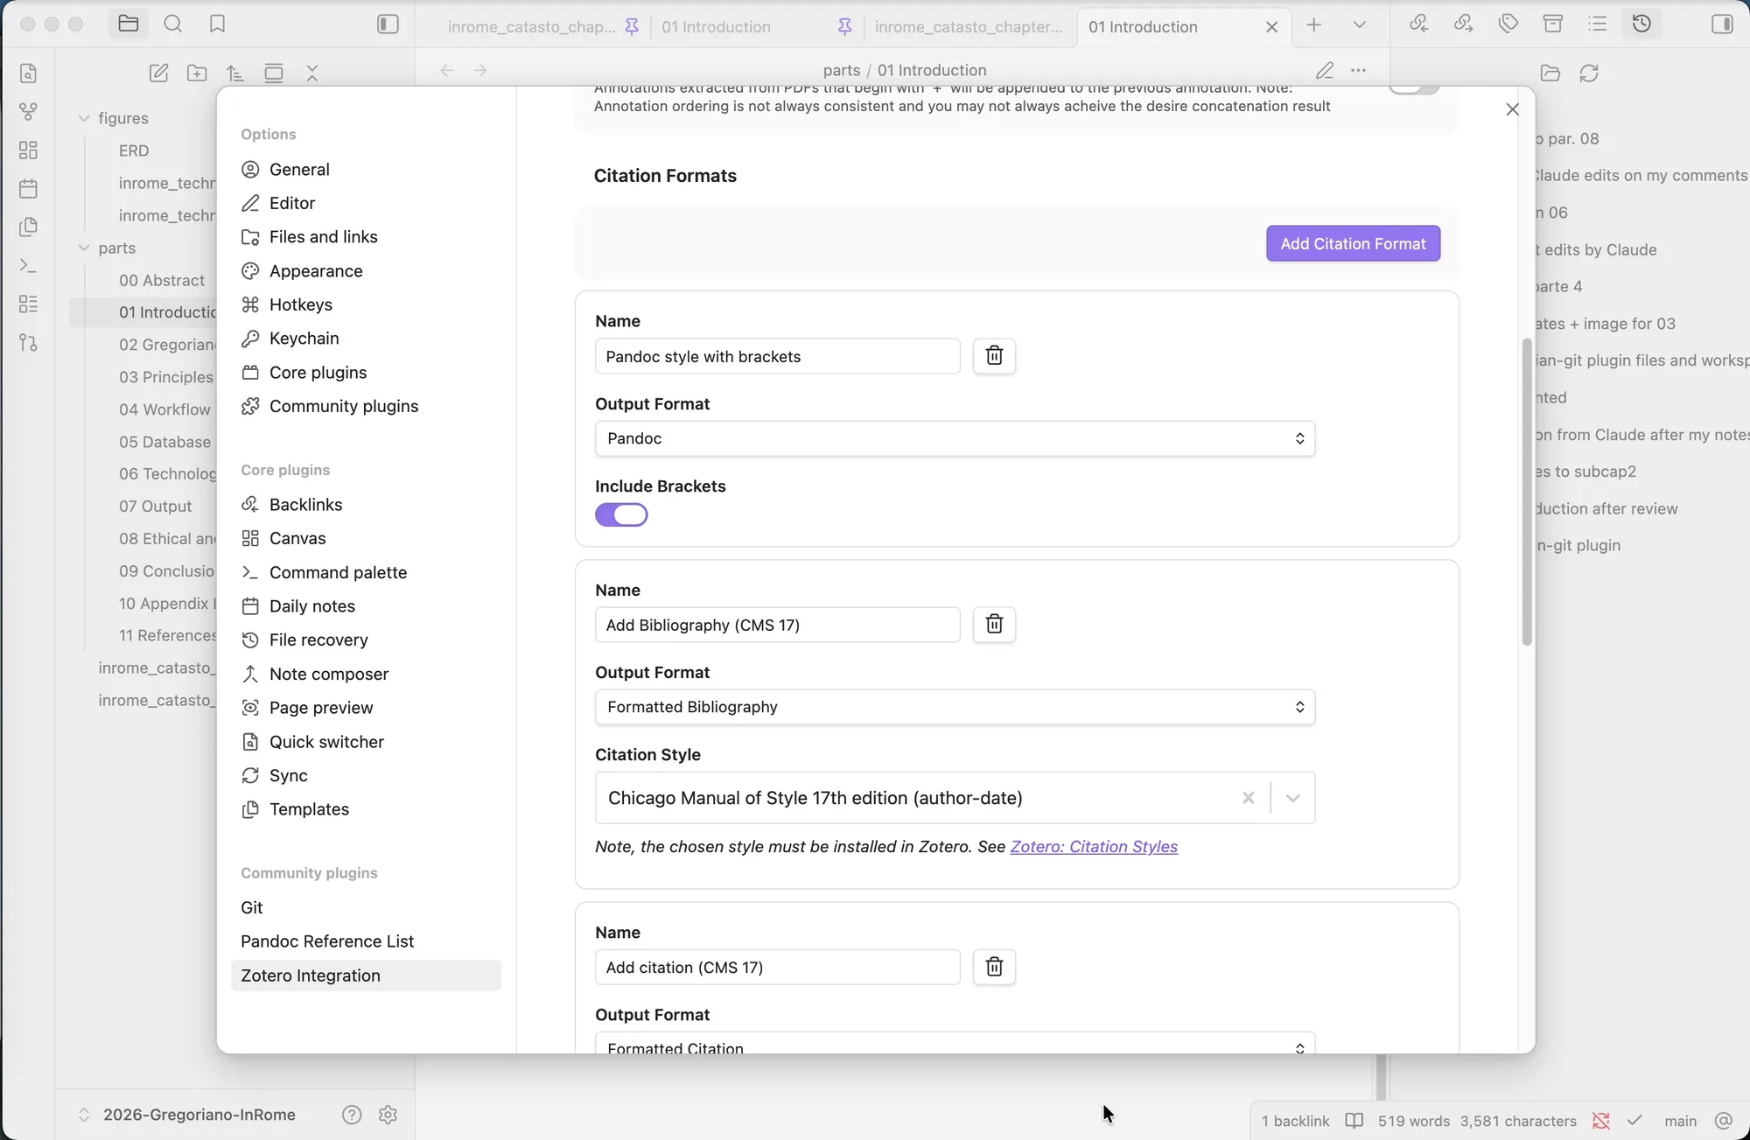Toggle the right sidebar panel

pos(1722,24)
